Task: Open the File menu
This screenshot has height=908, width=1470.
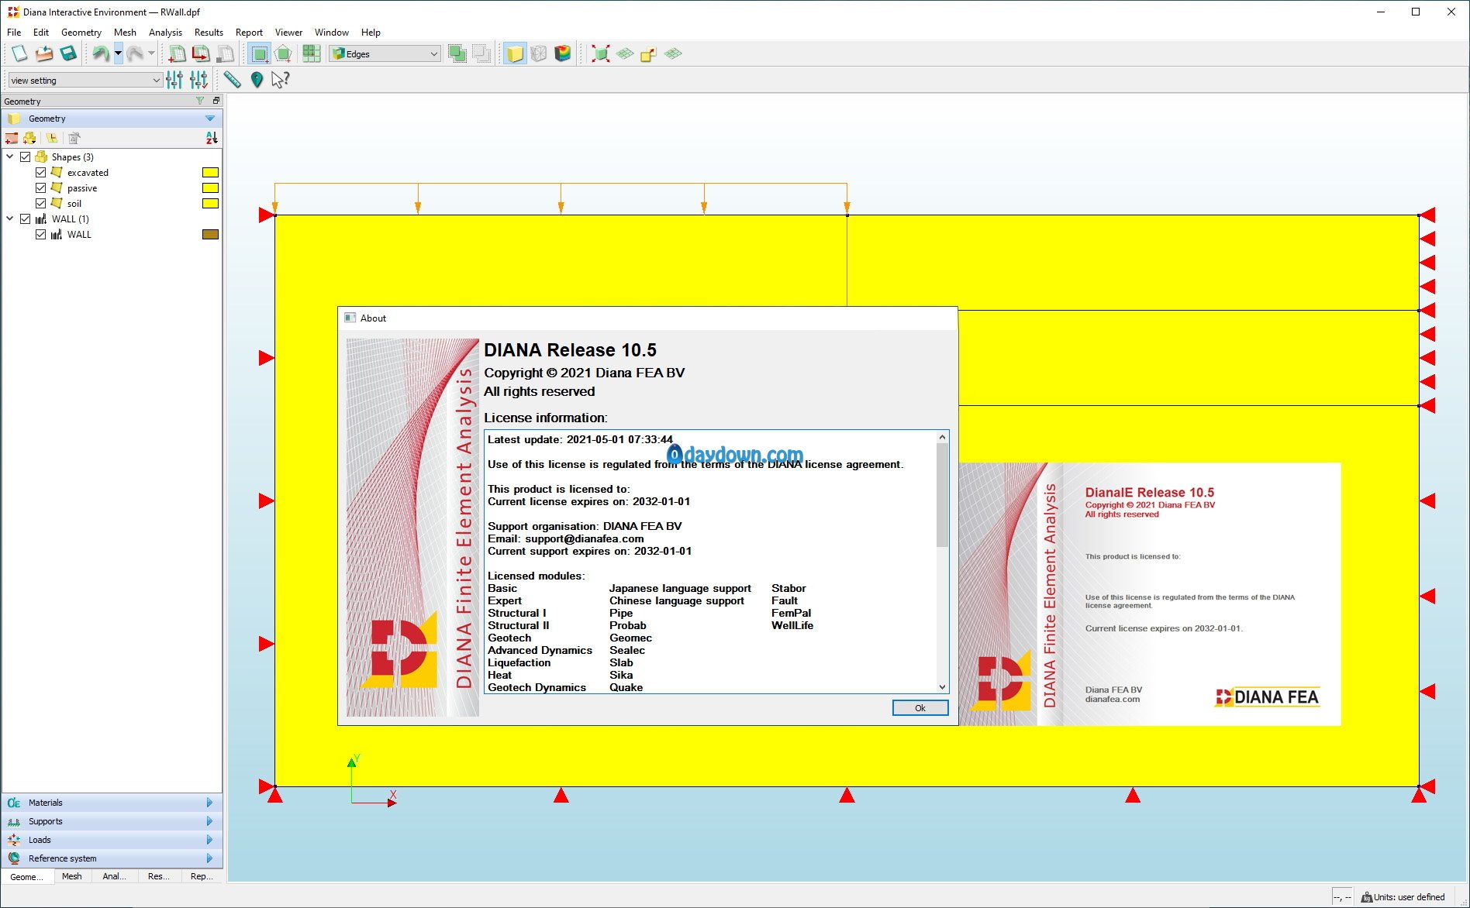Action: click(14, 32)
